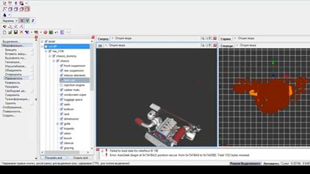310x174 pixels.
Task: Click the grayed-out Redo arrow icon
Action: point(68,32)
